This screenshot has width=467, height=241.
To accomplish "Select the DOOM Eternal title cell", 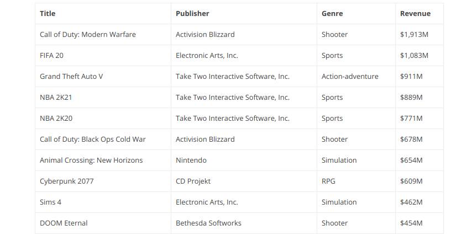I will tap(64, 223).
